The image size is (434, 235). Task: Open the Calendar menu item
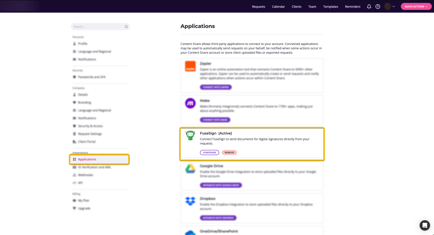pyautogui.click(x=278, y=7)
